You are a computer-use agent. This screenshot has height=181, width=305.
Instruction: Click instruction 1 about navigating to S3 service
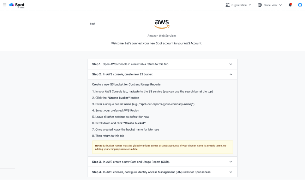[152, 91]
